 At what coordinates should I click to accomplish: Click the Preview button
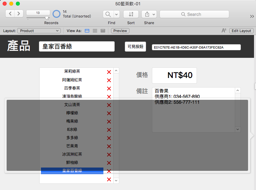[x=120, y=31]
